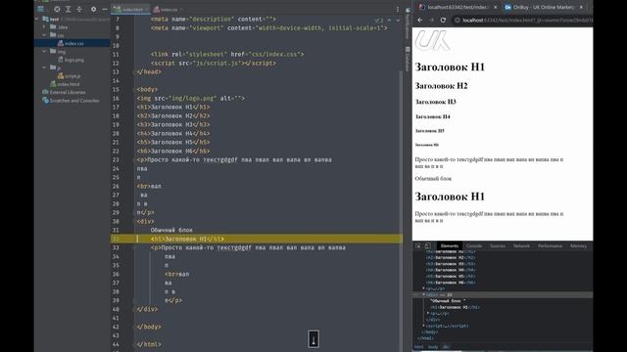Fold the head closing tag at line 13
The width and height of the screenshot is (627, 352).
click(134, 71)
